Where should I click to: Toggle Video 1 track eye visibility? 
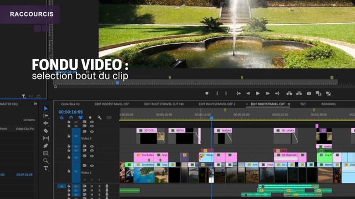(92, 166)
